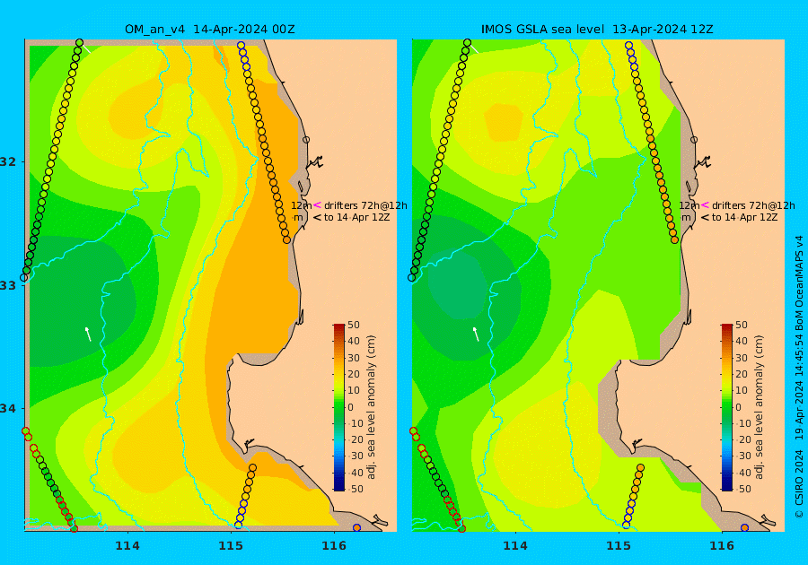Image resolution: width=808 pixels, height=565 pixels.
Task: Click 'to 14 Apr 12Z' legend text in OM_an_v4 panel
Action: pos(356,217)
